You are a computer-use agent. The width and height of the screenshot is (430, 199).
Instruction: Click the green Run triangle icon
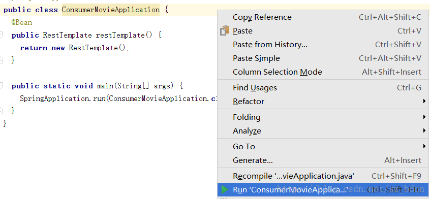[x=225, y=189]
